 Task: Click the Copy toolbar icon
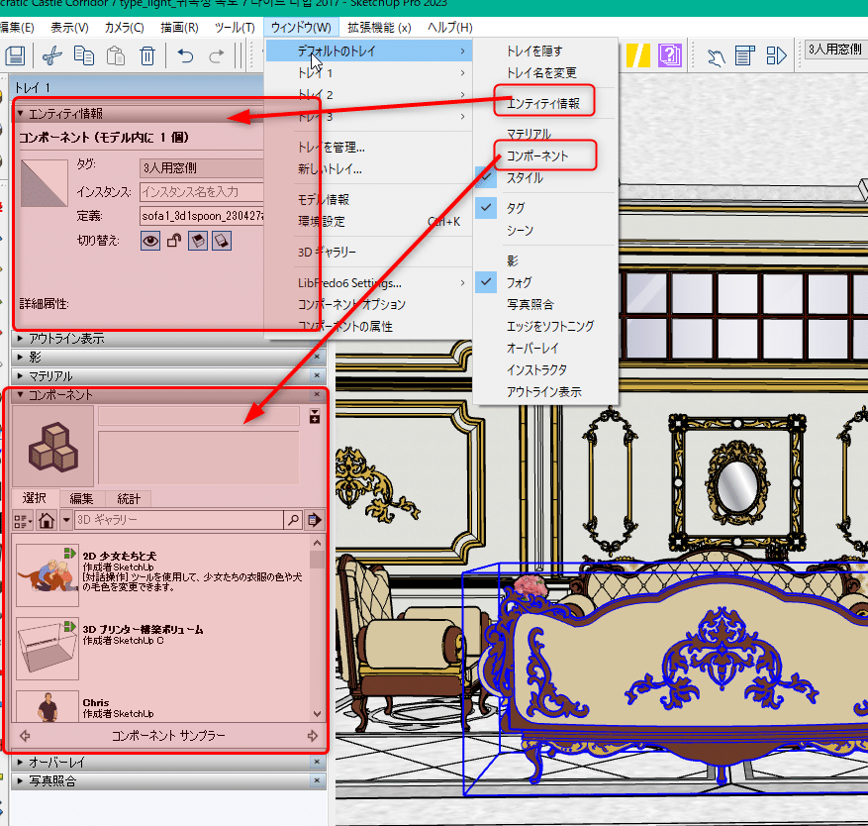(x=83, y=55)
